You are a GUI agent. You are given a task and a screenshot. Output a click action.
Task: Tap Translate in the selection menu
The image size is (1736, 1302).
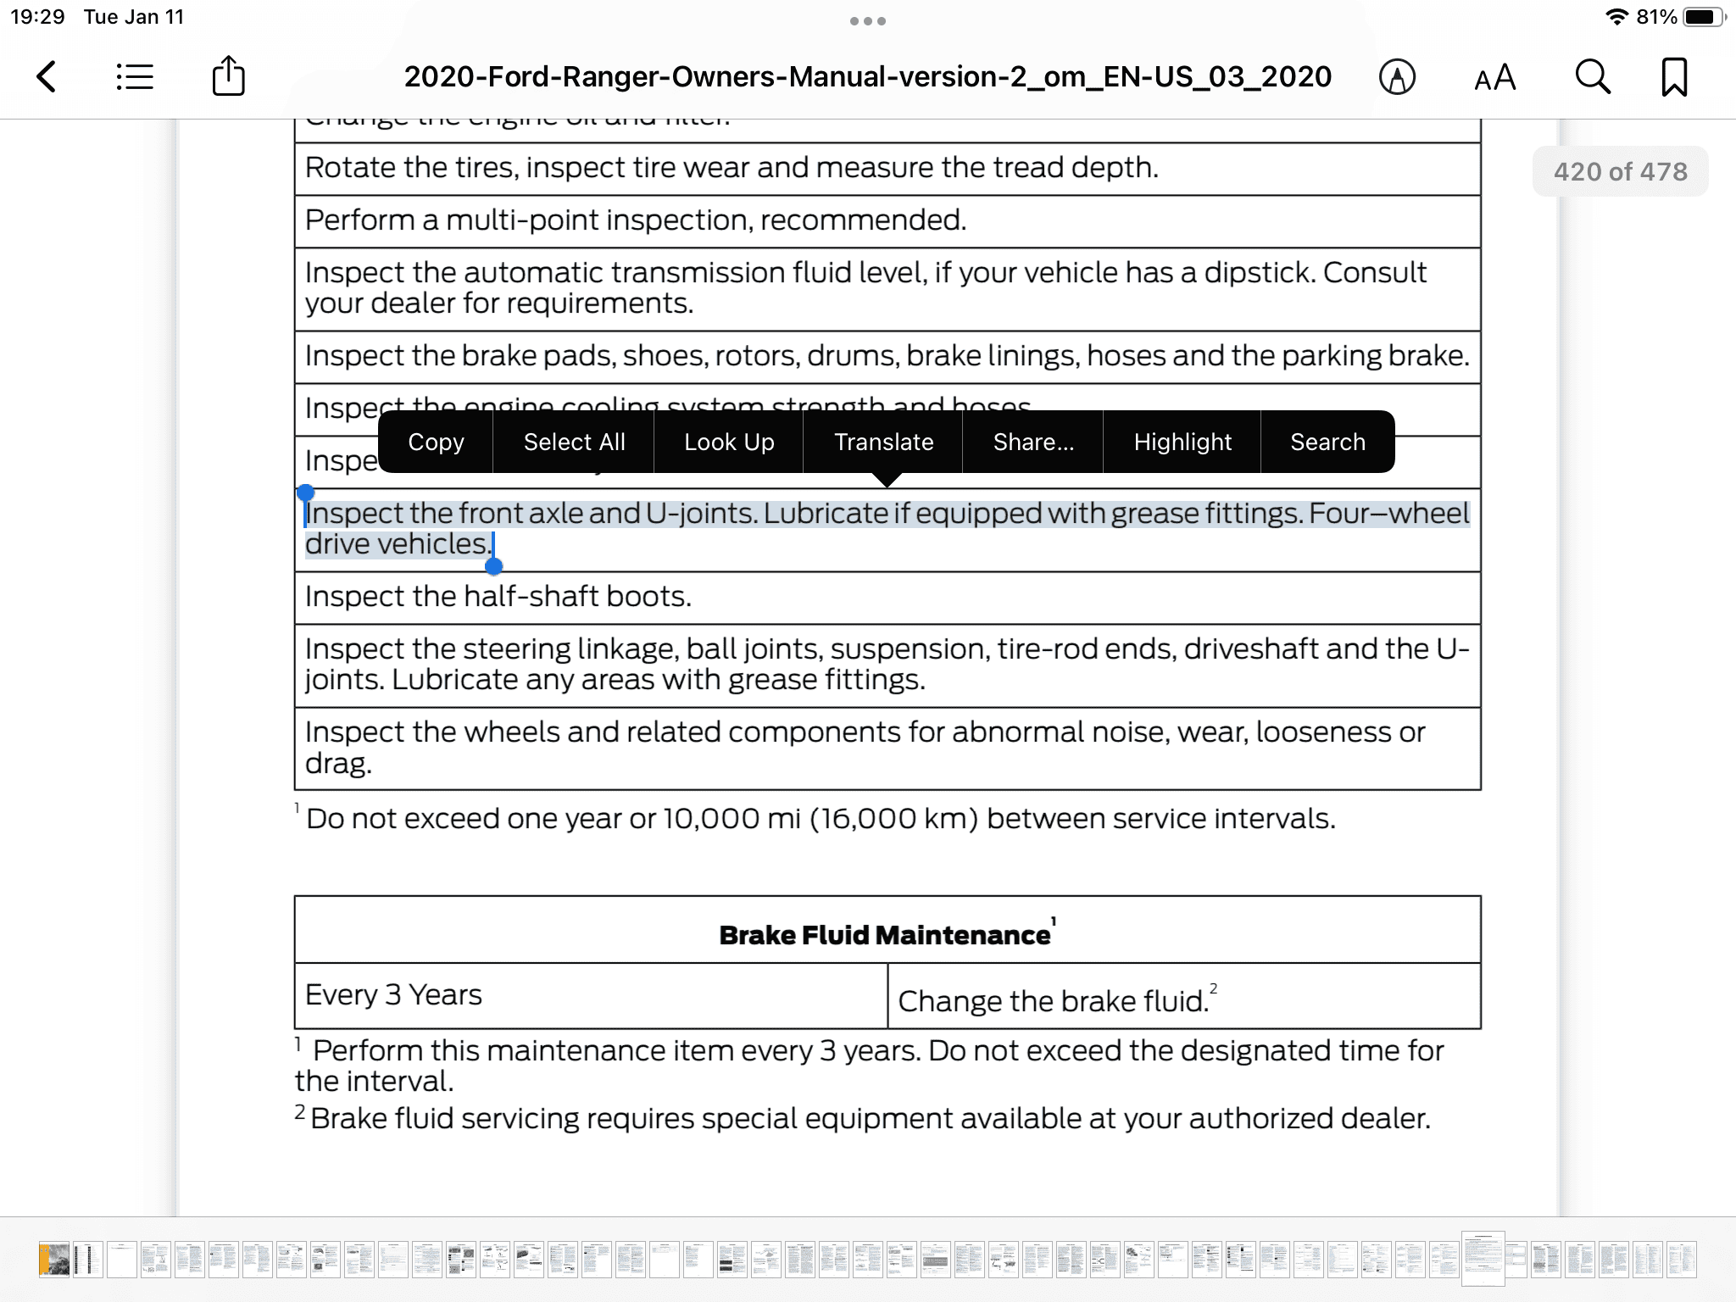tap(883, 442)
